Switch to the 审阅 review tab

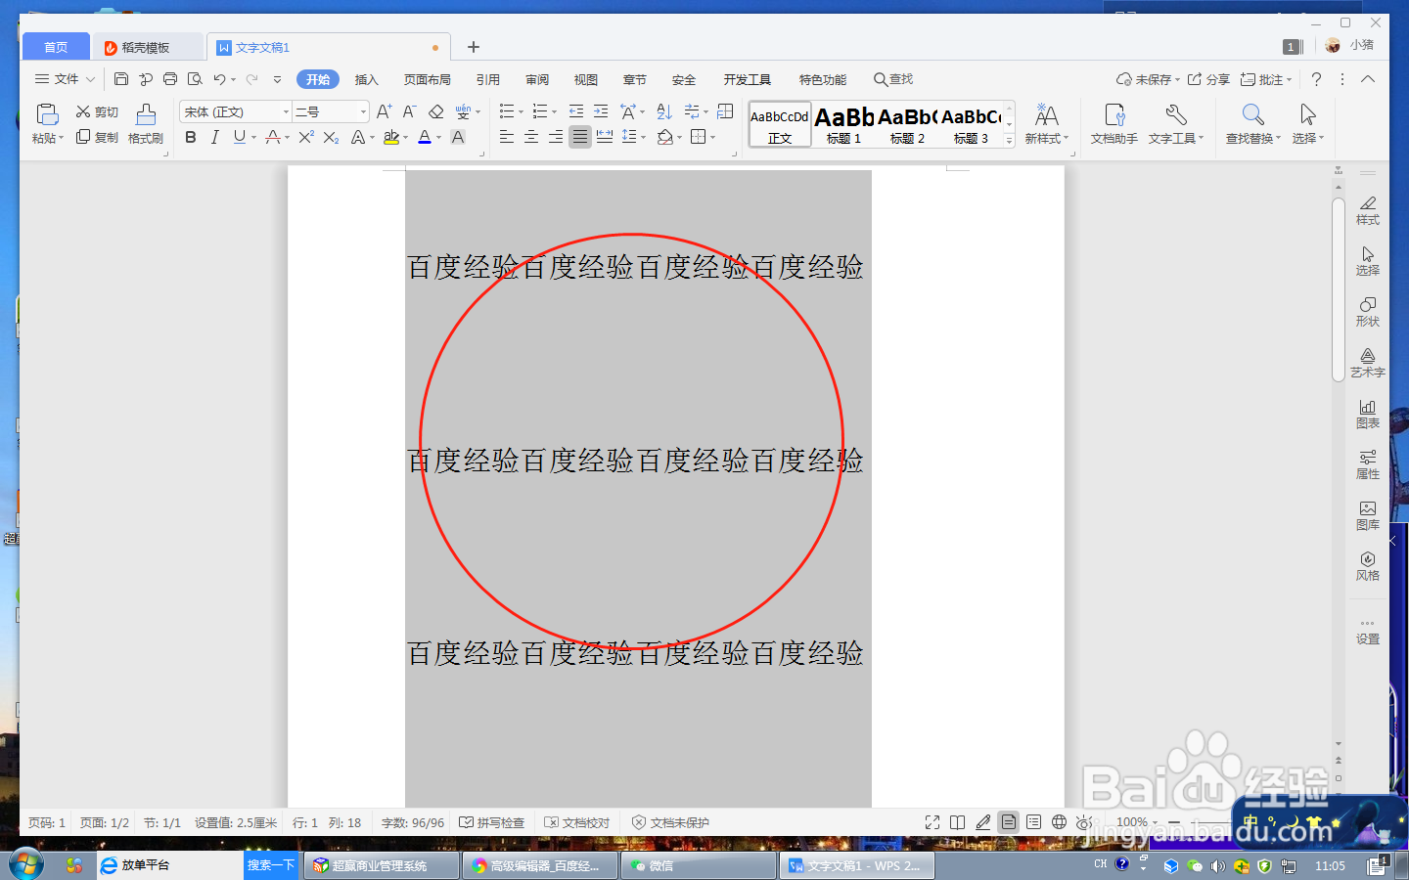(537, 80)
